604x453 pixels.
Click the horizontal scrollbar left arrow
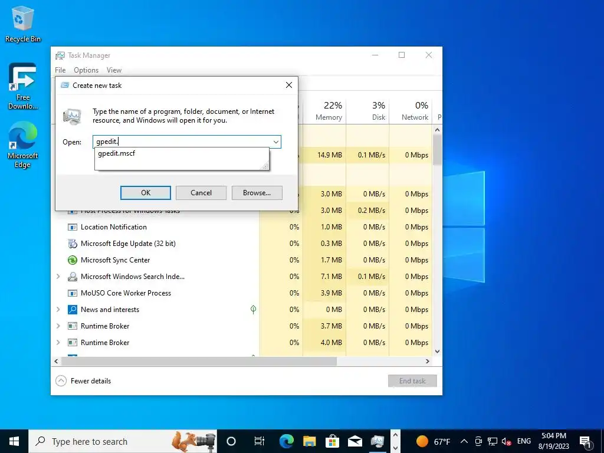tap(56, 362)
